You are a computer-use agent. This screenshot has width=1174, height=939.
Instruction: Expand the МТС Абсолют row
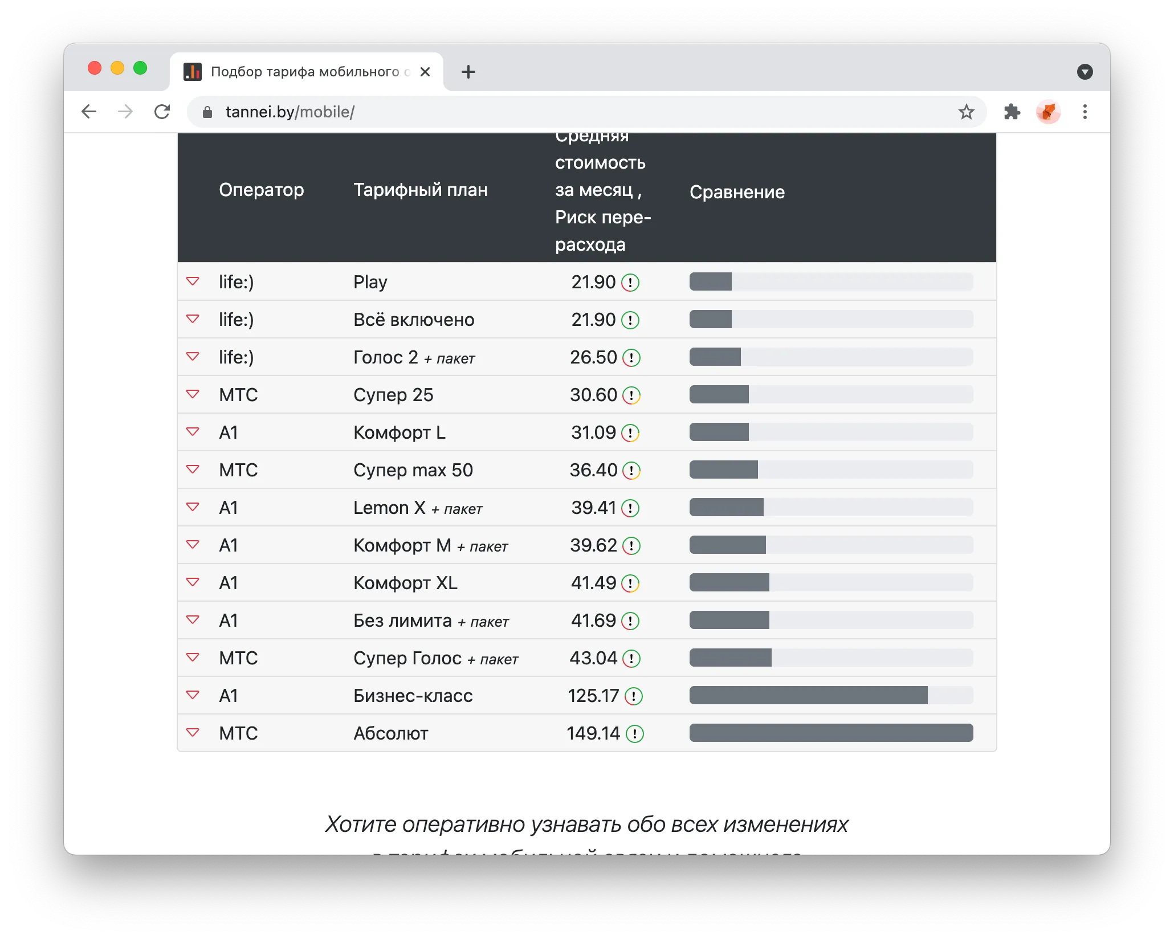pos(193,733)
